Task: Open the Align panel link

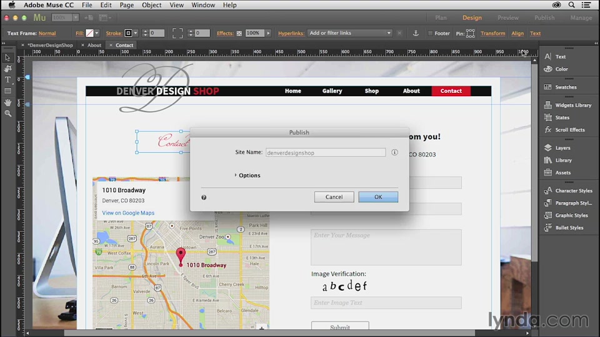Action: coord(517,33)
